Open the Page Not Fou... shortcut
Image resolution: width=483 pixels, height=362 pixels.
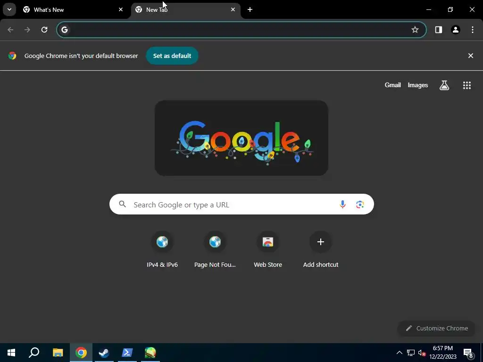point(215,249)
